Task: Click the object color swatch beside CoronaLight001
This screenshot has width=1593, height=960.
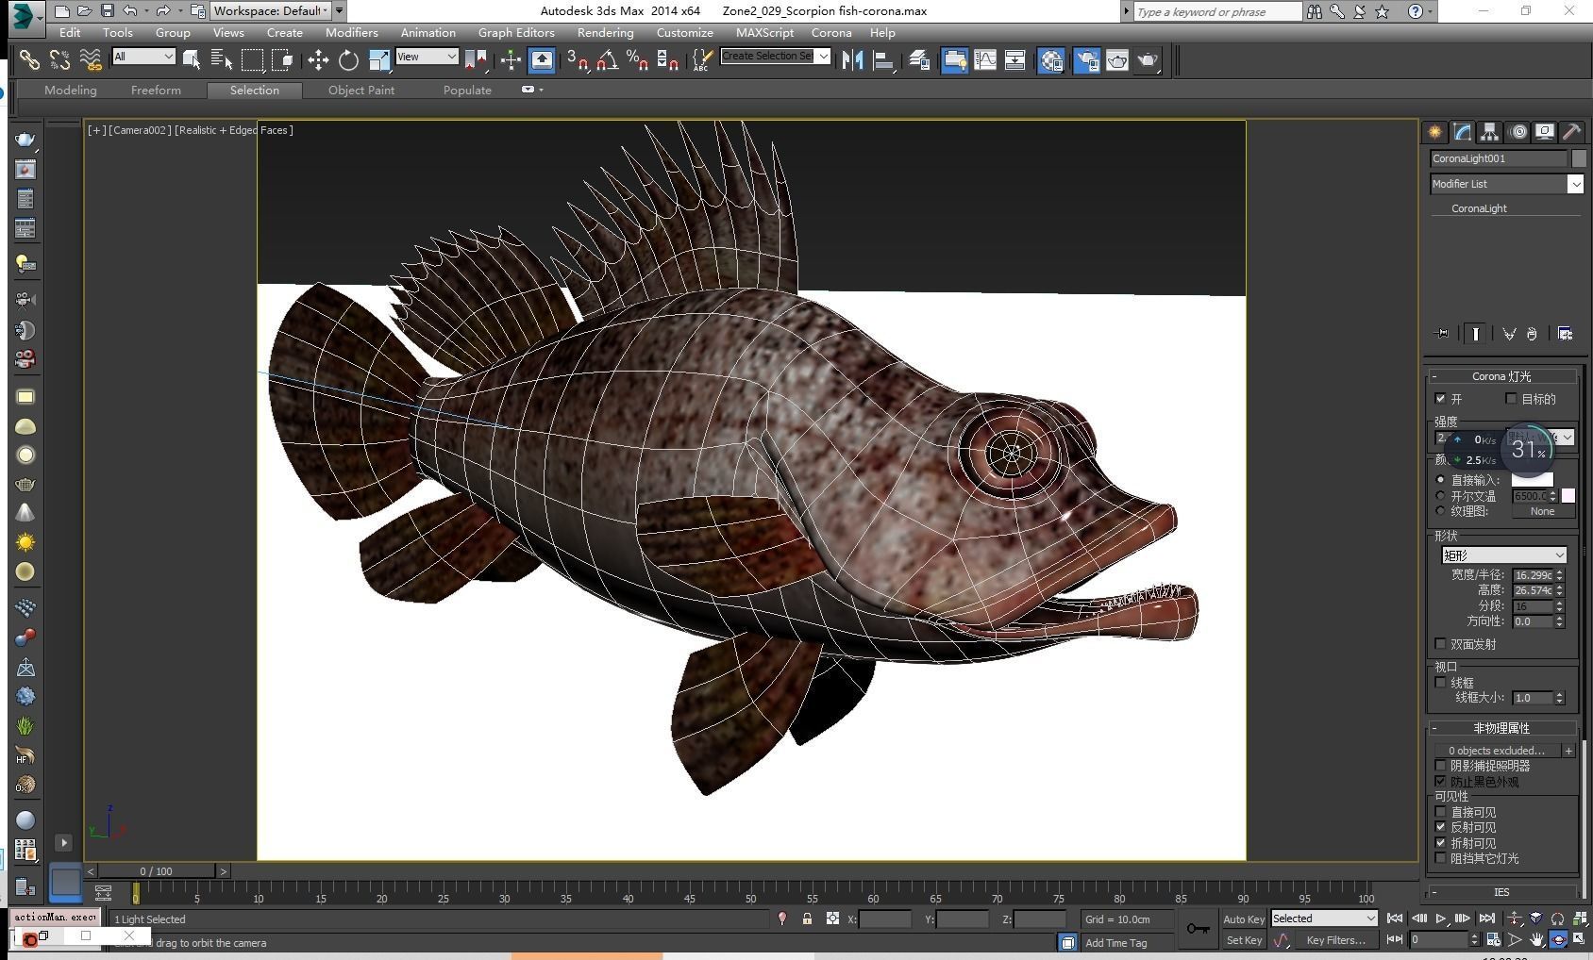Action: coord(1579,158)
